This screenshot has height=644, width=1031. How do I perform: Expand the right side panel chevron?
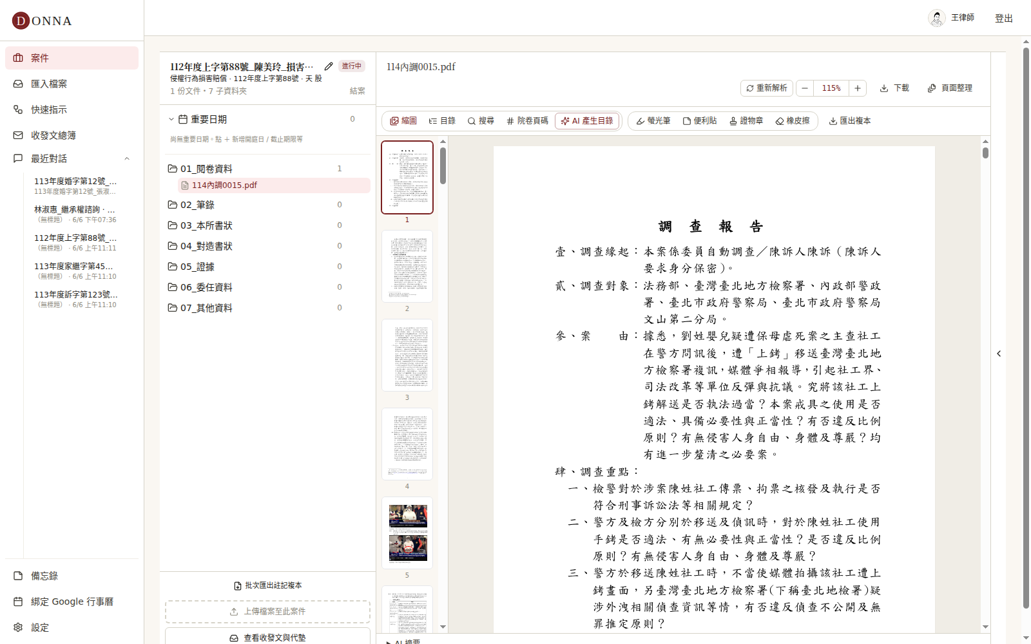pyautogui.click(x=999, y=354)
